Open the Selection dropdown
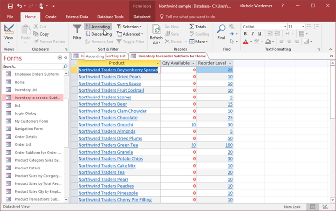Viewport: 336px width, 211px height. (129, 27)
